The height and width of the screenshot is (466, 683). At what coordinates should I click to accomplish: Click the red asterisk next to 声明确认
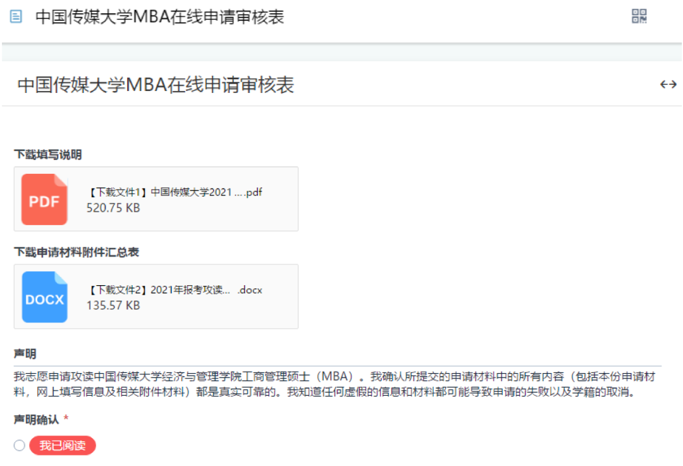pos(66,418)
